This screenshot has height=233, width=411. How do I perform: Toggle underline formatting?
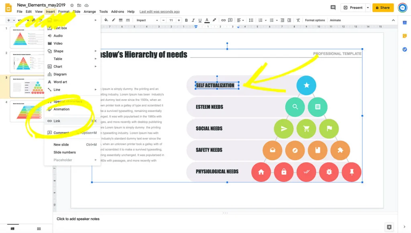coord(200,20)
